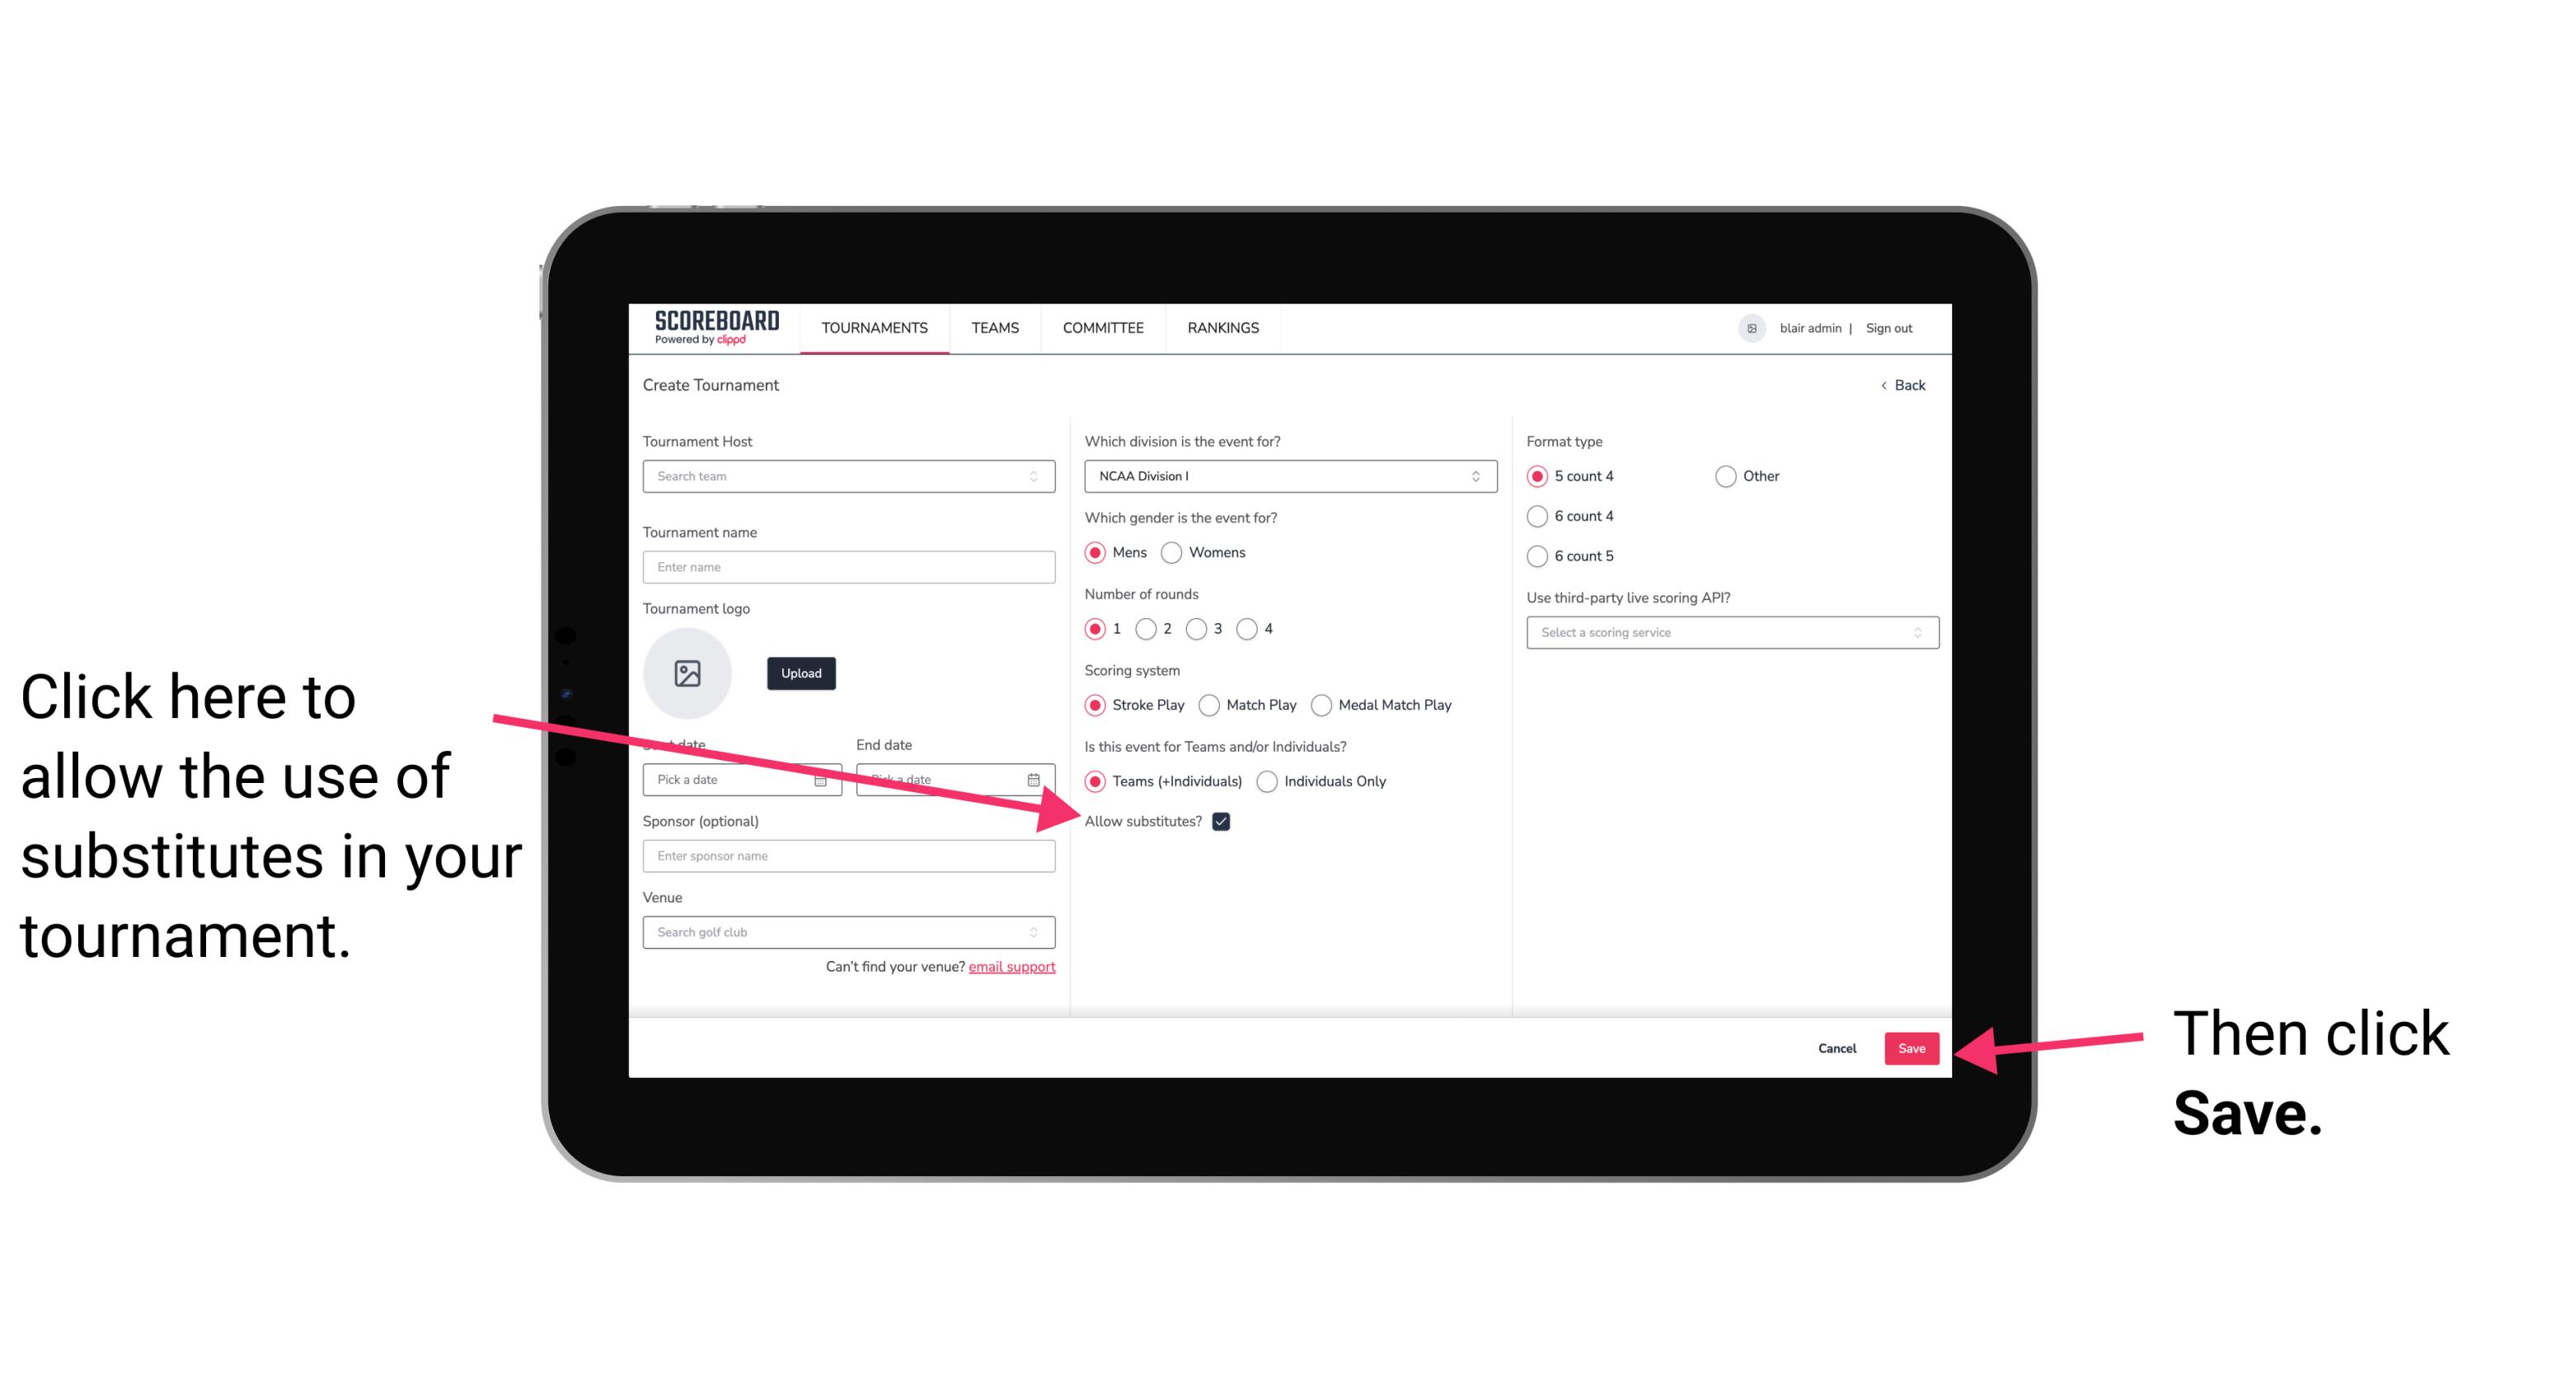Click the Save button
The width and height of the screenshot is (2571, 1383).
[1911, 1048]
